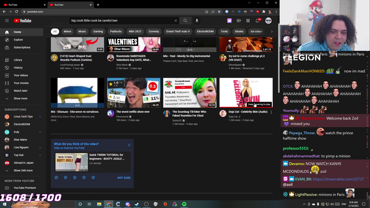Viewport: 370px width, 208px height.
Task: Open Watch later in sidebar
Action: [21, 91]
